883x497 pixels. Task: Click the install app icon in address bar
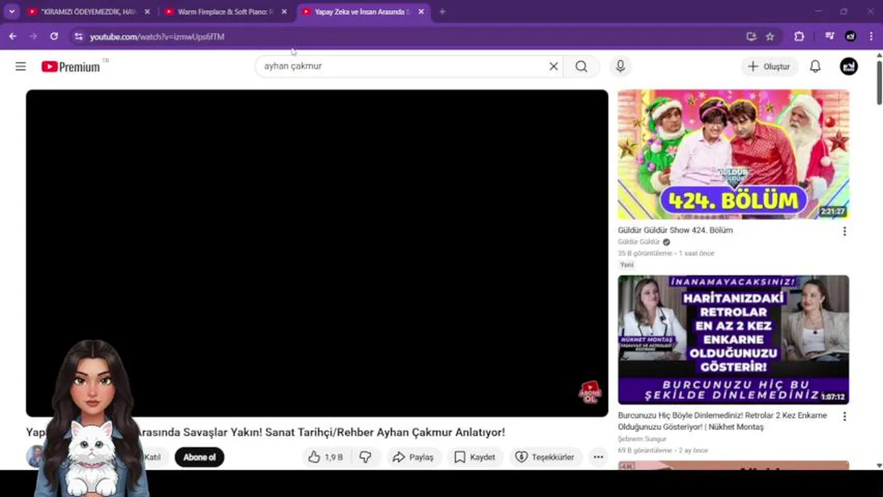point(751,37)
